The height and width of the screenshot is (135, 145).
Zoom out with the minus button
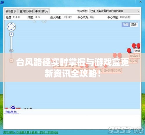point(11,60)
